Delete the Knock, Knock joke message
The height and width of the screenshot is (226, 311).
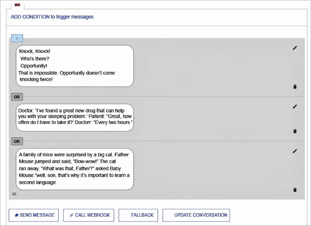pyautogui.click(x=295, y=87)
